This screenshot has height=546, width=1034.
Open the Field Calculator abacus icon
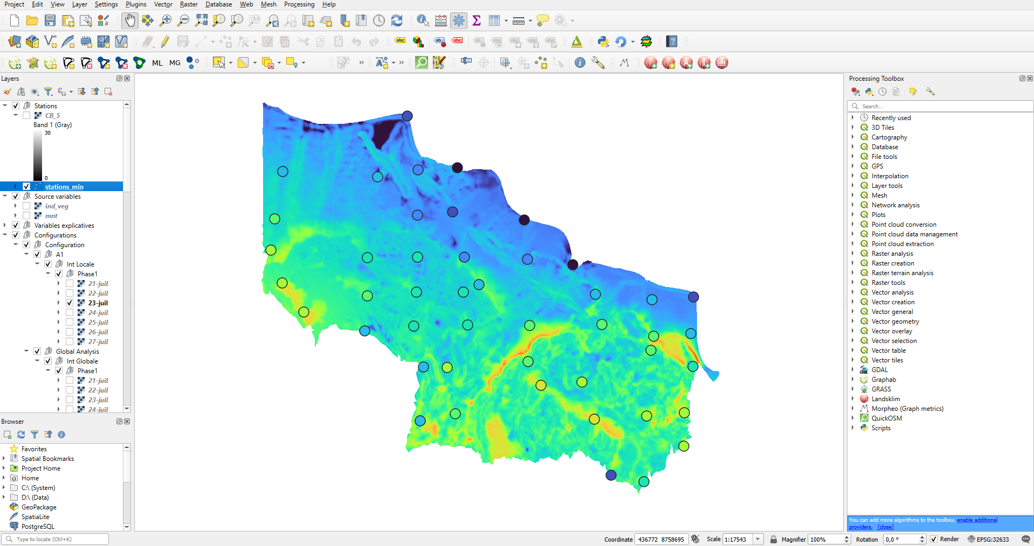[441, 21]
